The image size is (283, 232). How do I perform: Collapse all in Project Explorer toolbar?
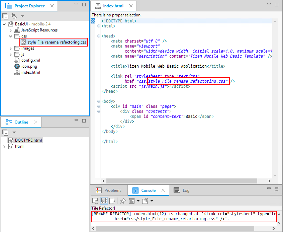click(5, 16)
